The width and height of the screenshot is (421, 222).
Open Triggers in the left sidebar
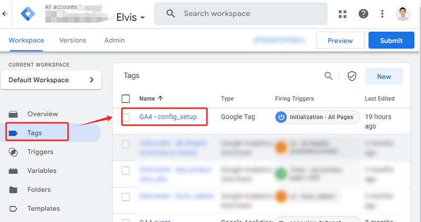click(x=40, y=152)
